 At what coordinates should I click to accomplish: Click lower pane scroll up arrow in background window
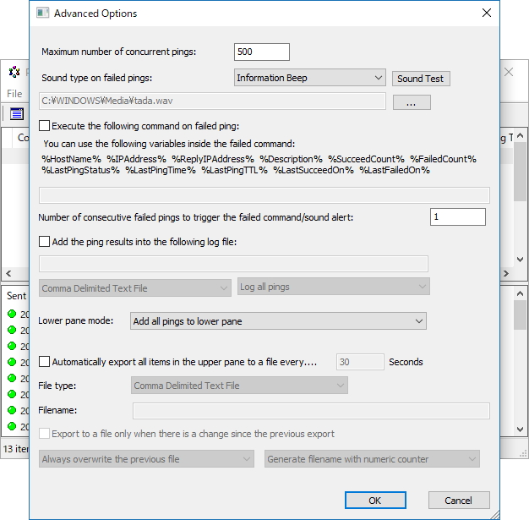pyautogui.click(x=520, y=293)
